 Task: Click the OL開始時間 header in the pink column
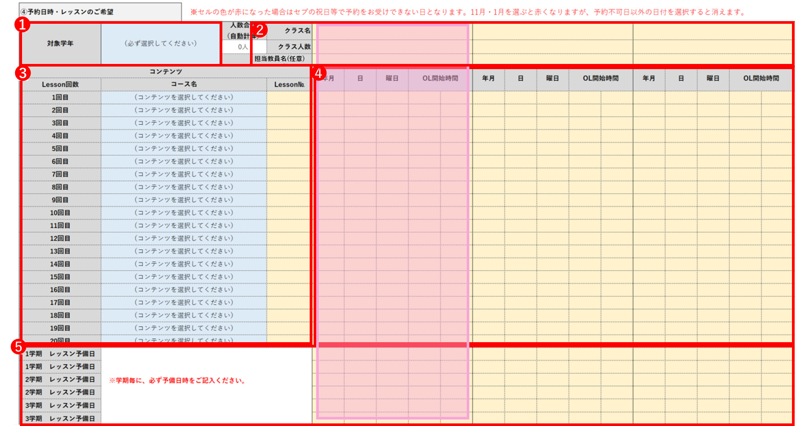(x=440, y=78)
